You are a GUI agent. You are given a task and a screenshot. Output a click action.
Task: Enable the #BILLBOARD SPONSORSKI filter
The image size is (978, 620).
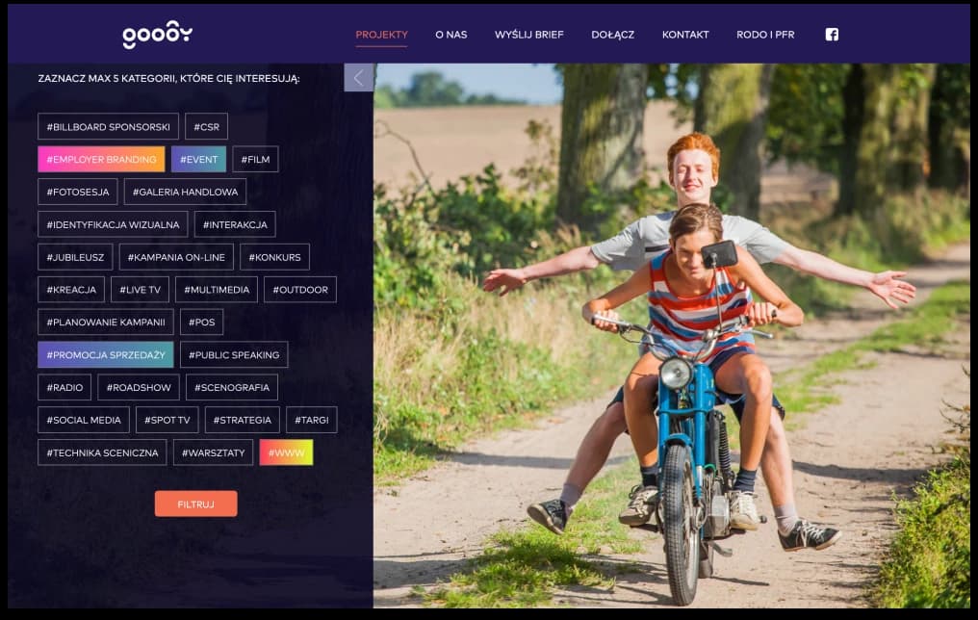107,126
